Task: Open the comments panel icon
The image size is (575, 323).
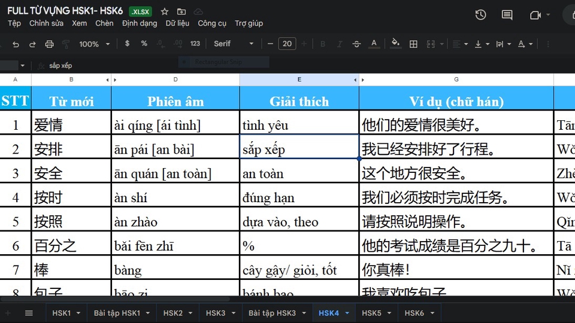Action: [x=507, y=15]
